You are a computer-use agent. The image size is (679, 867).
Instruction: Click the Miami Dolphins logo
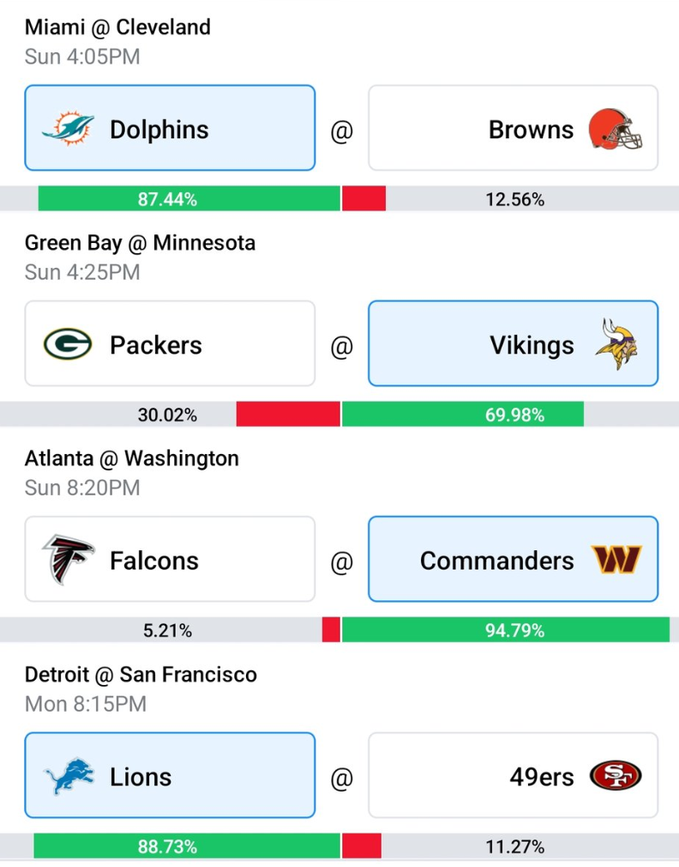coord(69,128)
